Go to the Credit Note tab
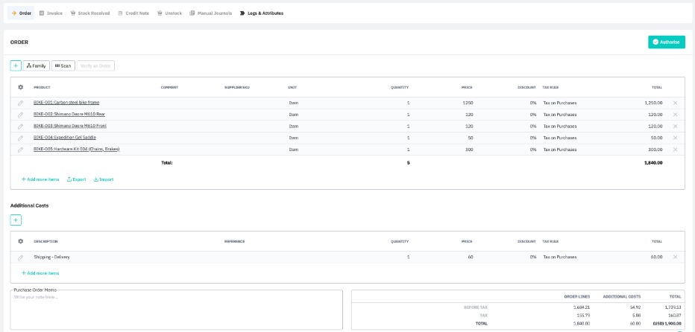 [133, 13]
